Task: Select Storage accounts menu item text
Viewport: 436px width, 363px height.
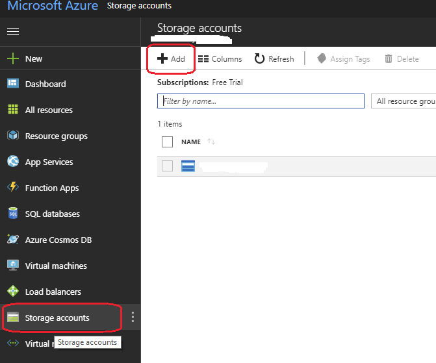Action: pos(57,318)
